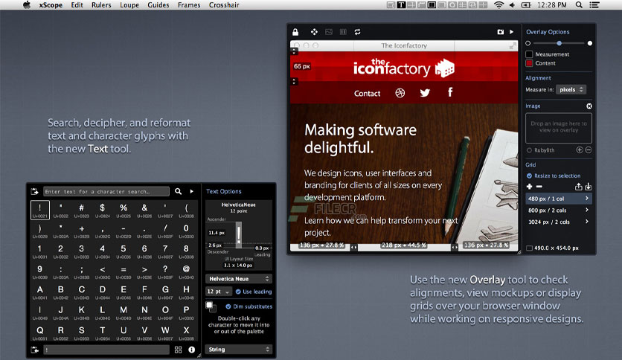Click the export icon beside bottom string field

[35, 350]
